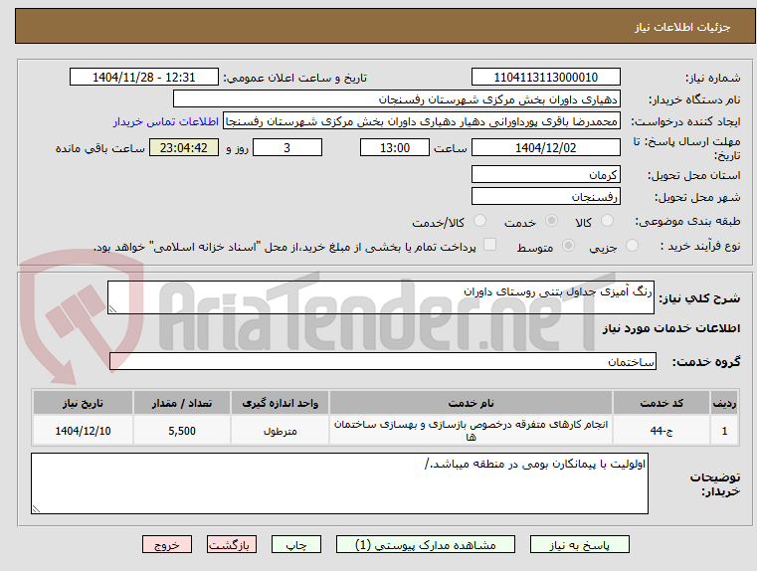Click the remaining days field showing 3
Screen dimensions: 757x571
pos(287,147)
